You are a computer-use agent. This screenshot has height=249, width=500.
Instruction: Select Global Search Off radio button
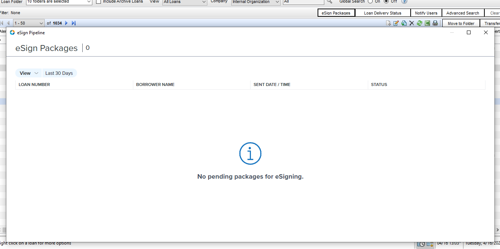point(386,2)
